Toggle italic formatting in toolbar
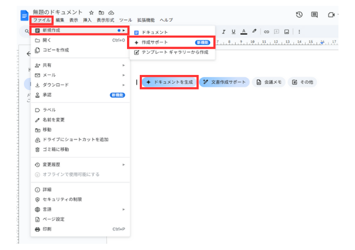 coord(224,32)
